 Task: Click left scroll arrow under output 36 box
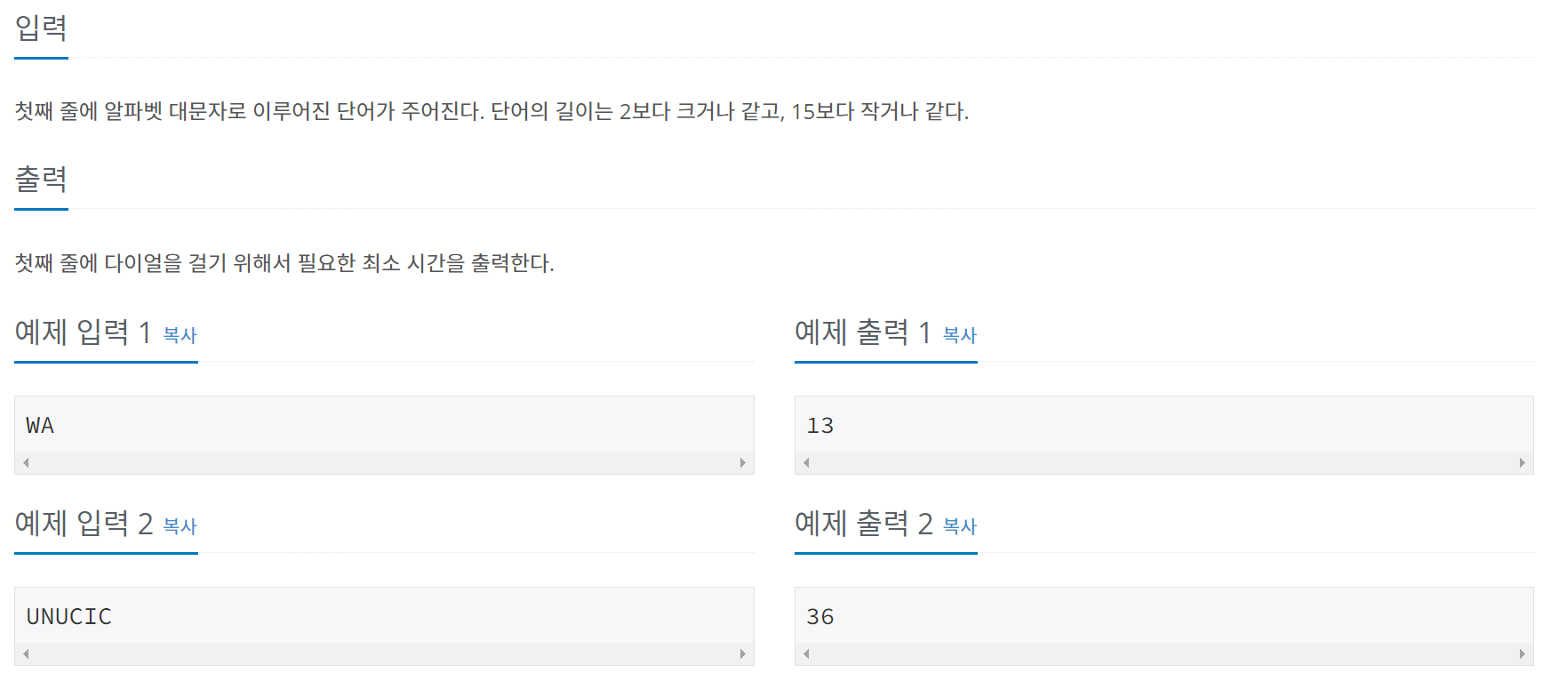tap(805, 653)
